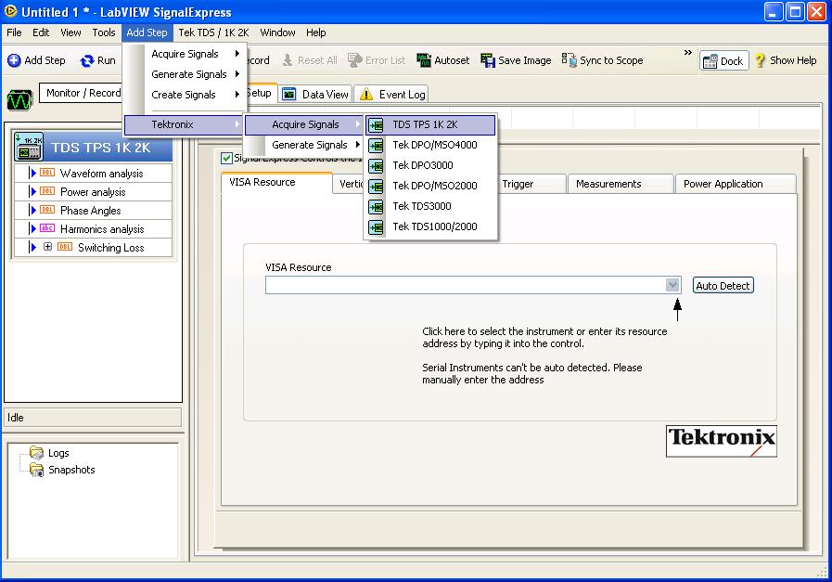Viewport: 832px width, 582px height.
Task: Click the Tek DPO/MSO4000 menu icon
Action: click(x=376, y=146)
